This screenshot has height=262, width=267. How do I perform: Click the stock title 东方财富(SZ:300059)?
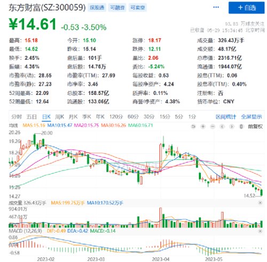[47, 7]
